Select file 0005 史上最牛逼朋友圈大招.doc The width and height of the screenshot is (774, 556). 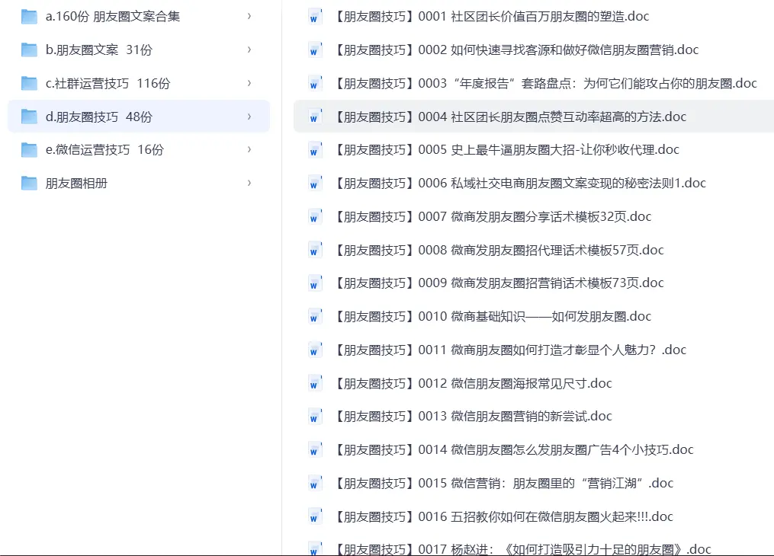click(534, 149)
